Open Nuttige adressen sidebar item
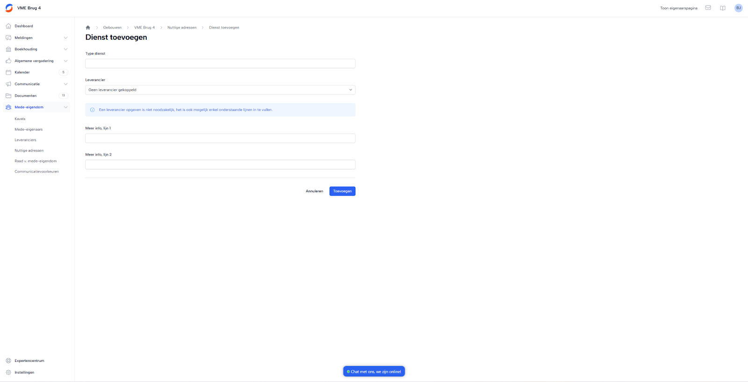The image size is (748, 382). point(29,150)
